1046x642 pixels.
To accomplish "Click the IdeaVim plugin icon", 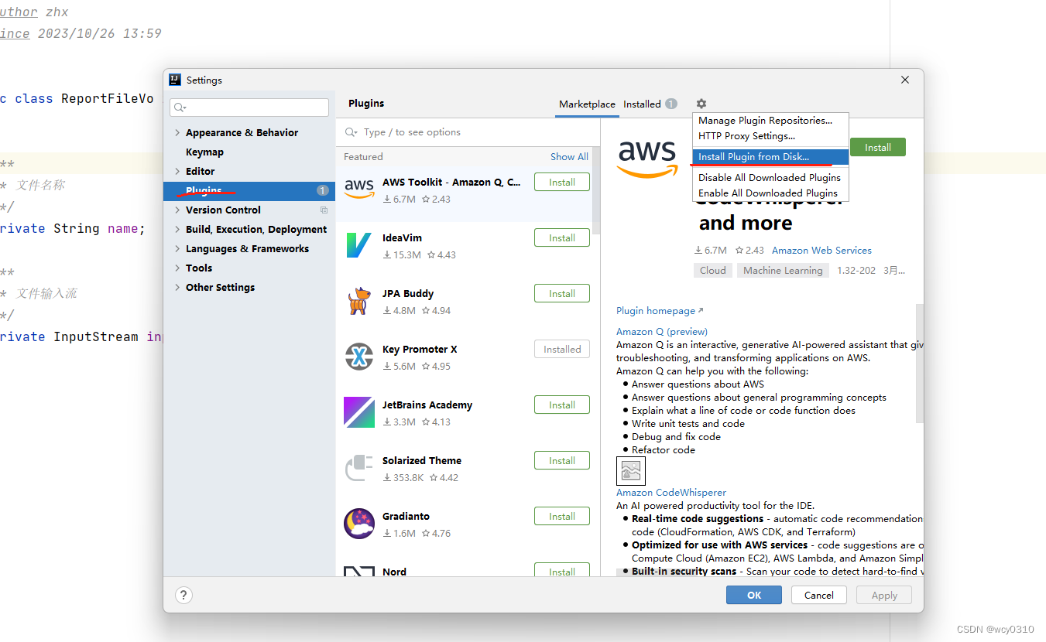I will [x=359, y=245].
